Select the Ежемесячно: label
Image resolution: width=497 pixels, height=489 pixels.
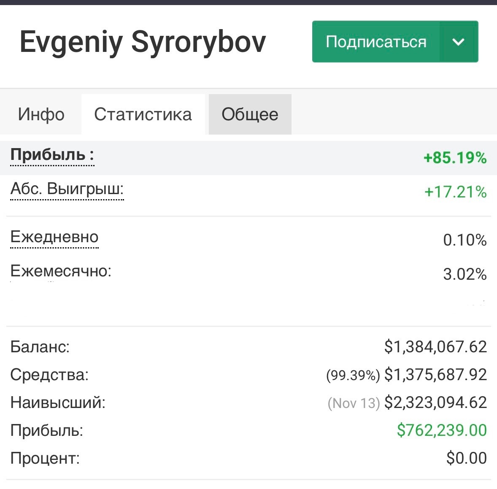tap(61, 270)
